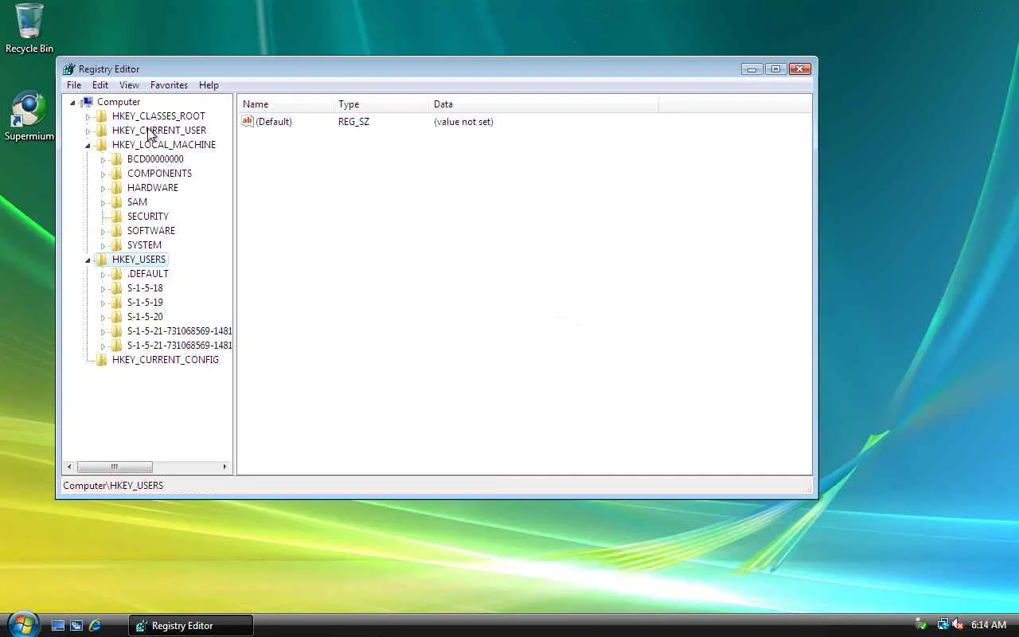Click the SECURITY folder icon
The image size is (1019, 637).
pyautogui.click(x=117, y=217)
